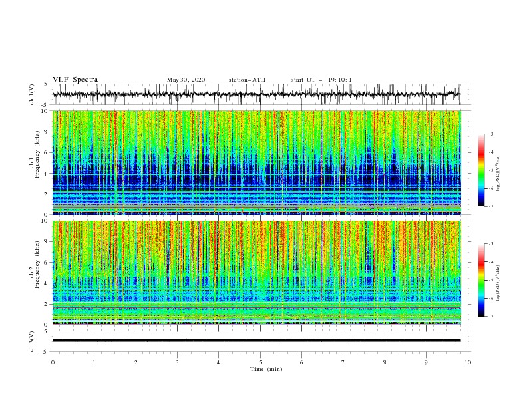
Task: Click the time axis tick label "4"
Action: [218, 362]
